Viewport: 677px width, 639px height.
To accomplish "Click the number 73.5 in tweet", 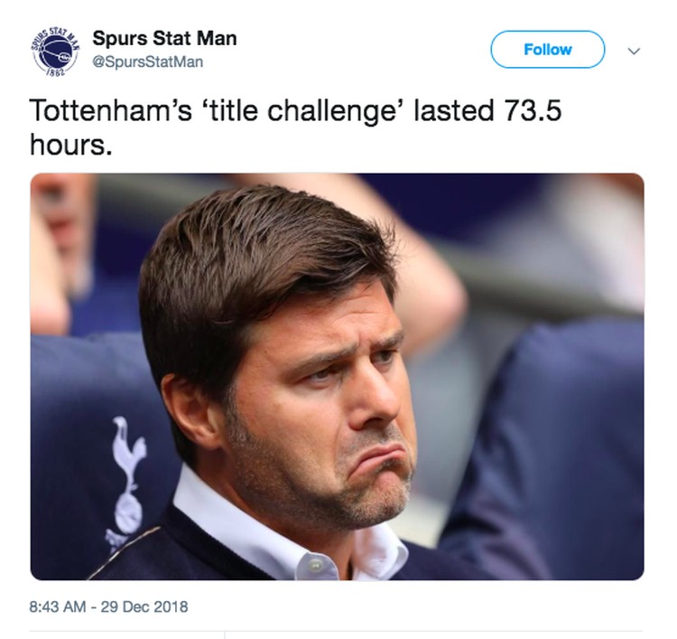I will coord(533,110).
